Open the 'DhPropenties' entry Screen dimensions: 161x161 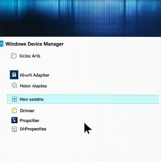point(33,129)
